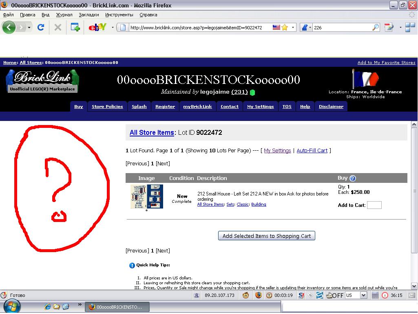Open the back/forward history dropdown arrow
This screenshot has height=314, width=418.
pos(29,27)
